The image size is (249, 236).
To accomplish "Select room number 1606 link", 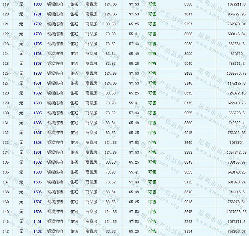I will coord(38,123).
